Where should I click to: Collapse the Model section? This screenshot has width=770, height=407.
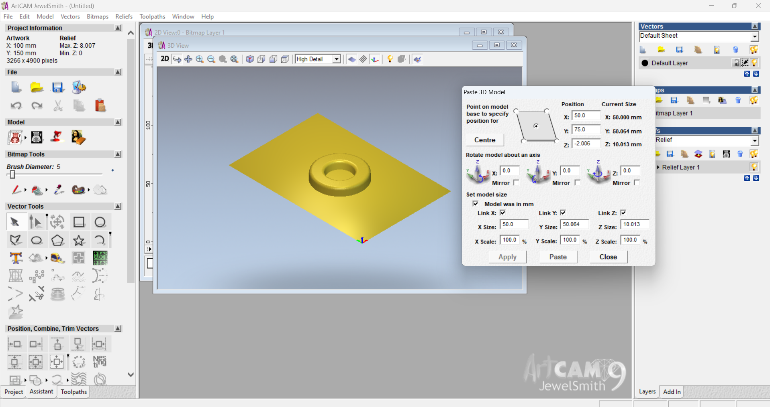(118, 122)
